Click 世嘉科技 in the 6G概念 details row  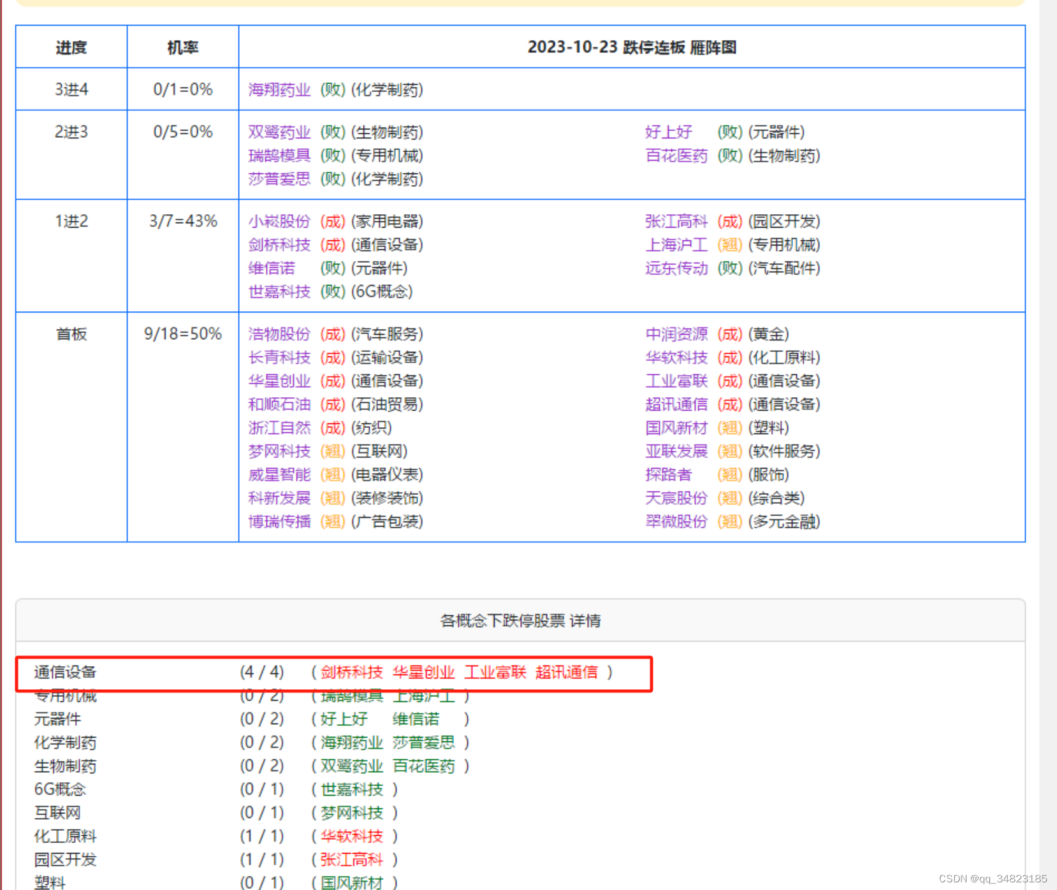point(352,789)
